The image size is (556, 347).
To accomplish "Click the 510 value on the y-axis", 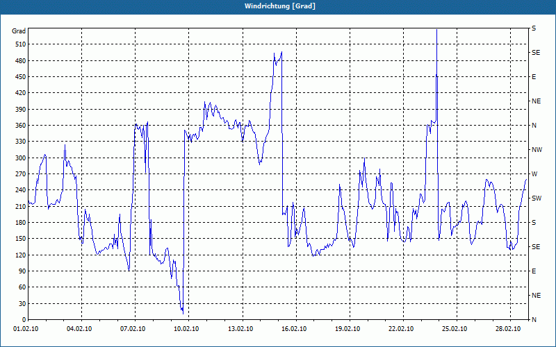I will pyautogui.click(x=21, y=44).
